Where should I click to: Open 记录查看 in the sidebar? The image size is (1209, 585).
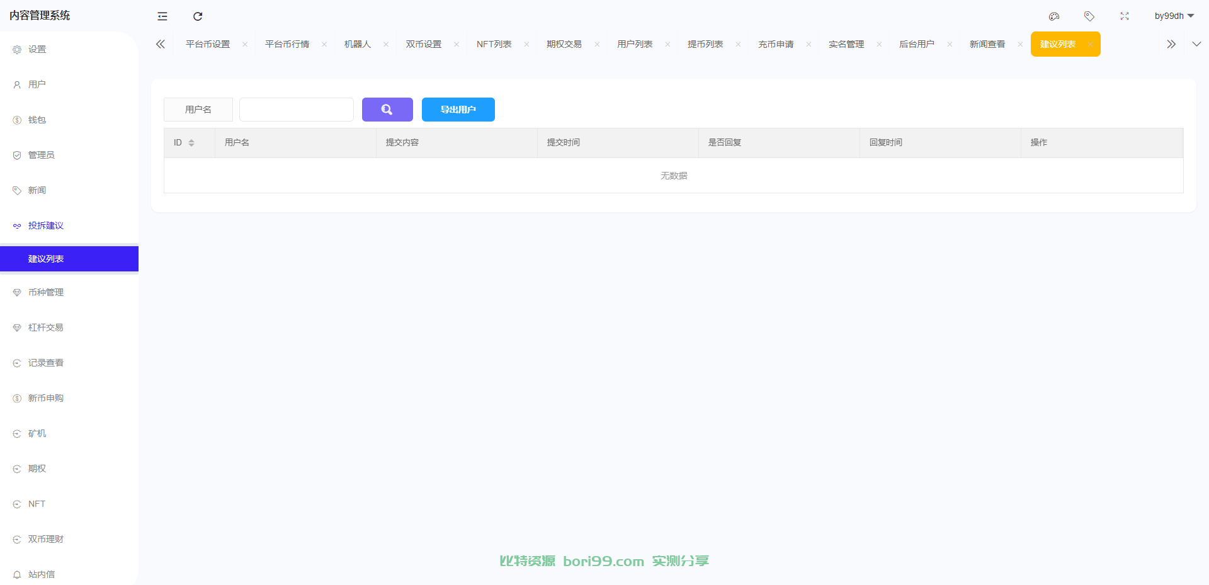(69, 363)
